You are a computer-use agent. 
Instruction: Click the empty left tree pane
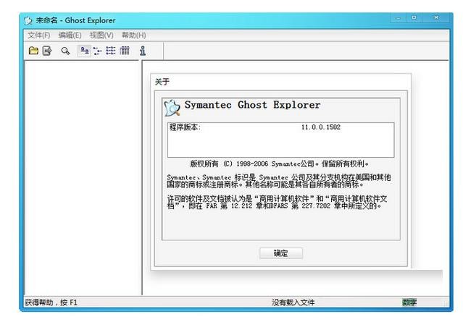click(81, 174)
